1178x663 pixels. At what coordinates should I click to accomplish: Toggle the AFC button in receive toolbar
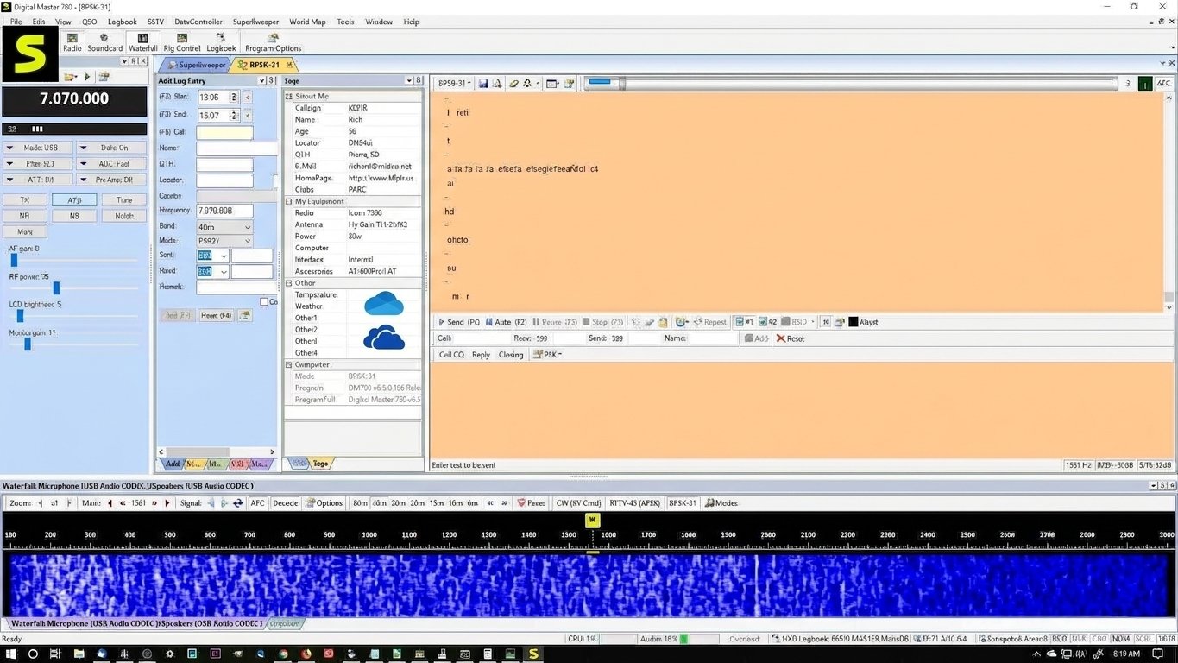1163,84
